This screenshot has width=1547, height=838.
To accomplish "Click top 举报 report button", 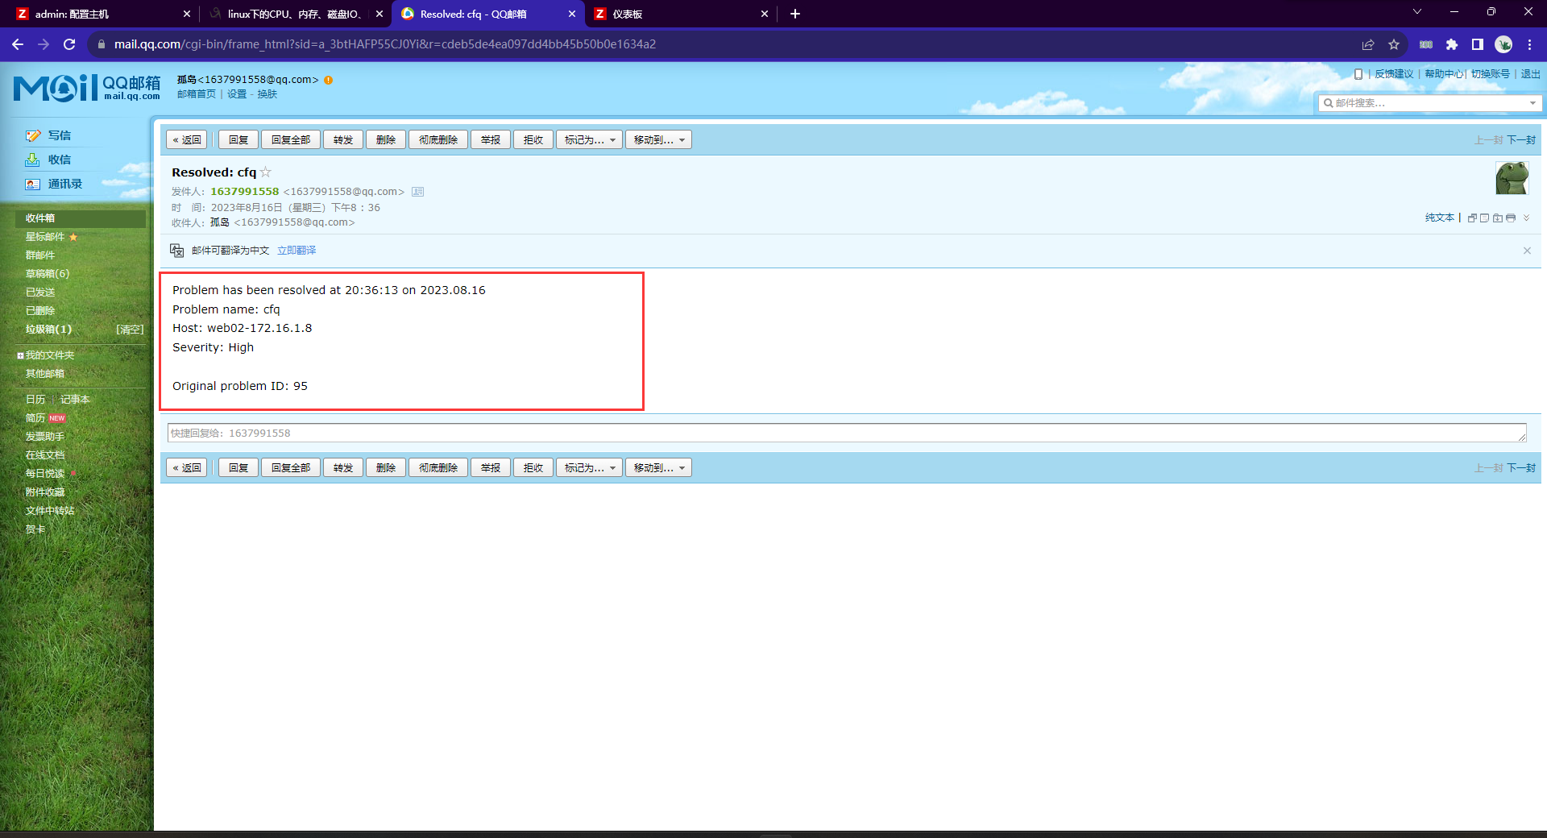I will click(491, 139).
